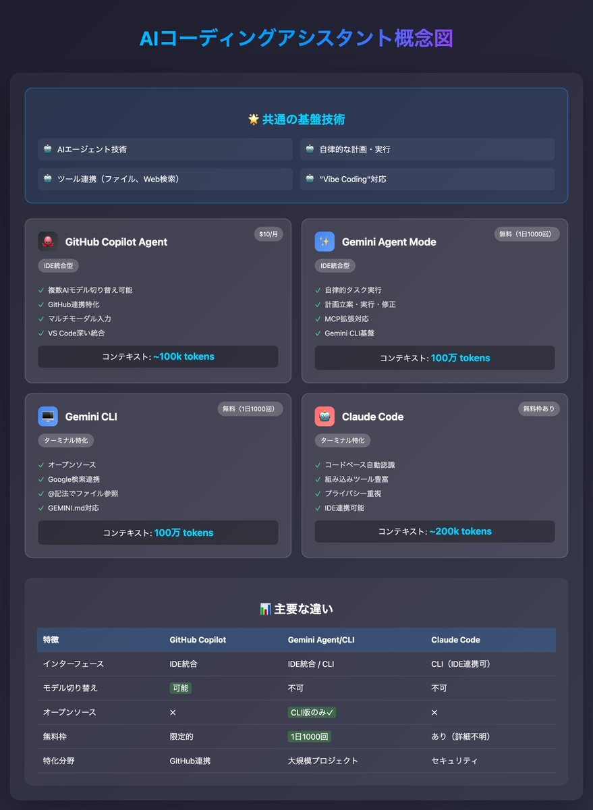Click the Gemini CLI基盤 feature line
The image size is (593, 810).
click(350, 333)
